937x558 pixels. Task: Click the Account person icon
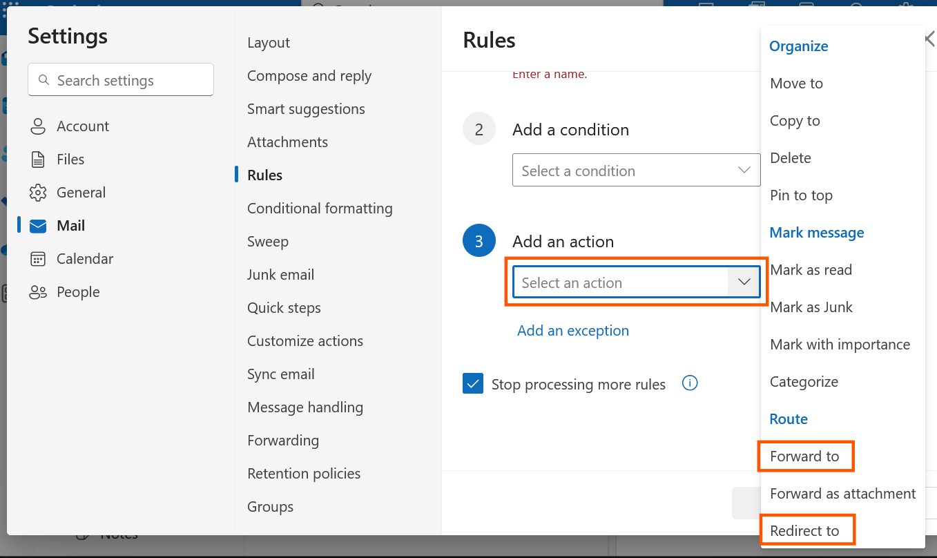coord(38,126)
